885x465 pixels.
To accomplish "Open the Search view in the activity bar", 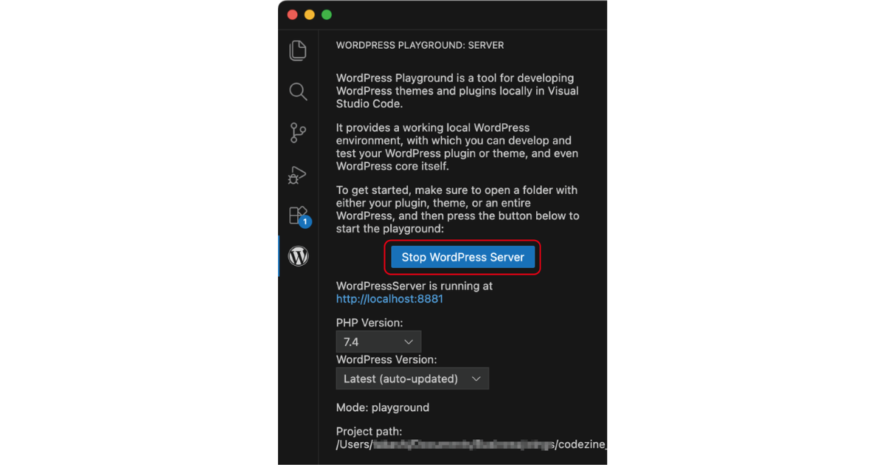I will (x=298, y=92).
